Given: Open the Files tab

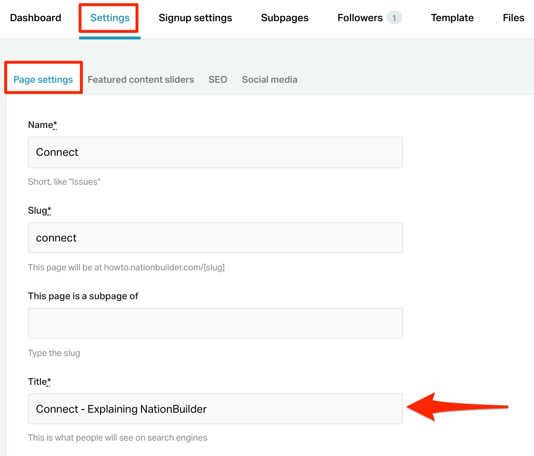Looking at the screenshot, I should (513, 18).
